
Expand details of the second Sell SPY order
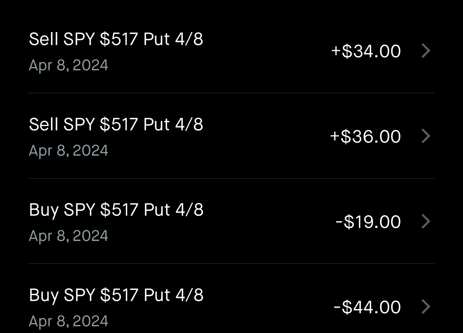pos(231,136)
